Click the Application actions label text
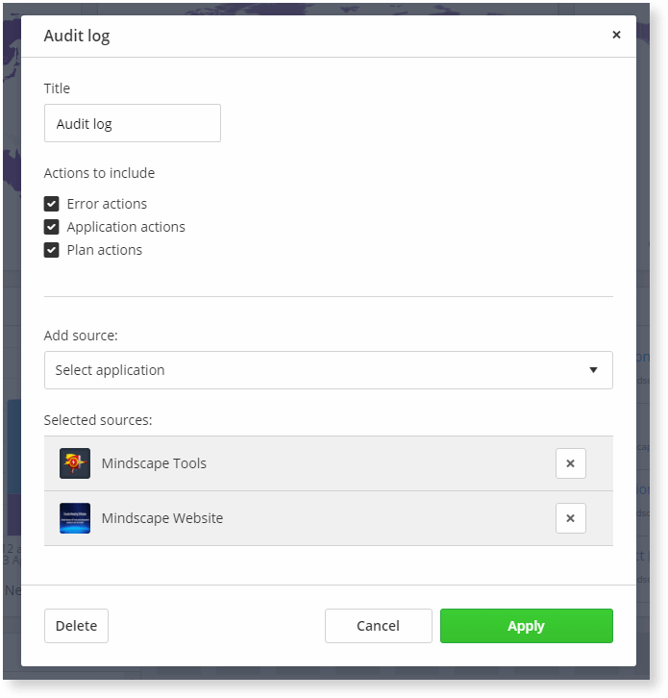668x698 pixels. 126,227
